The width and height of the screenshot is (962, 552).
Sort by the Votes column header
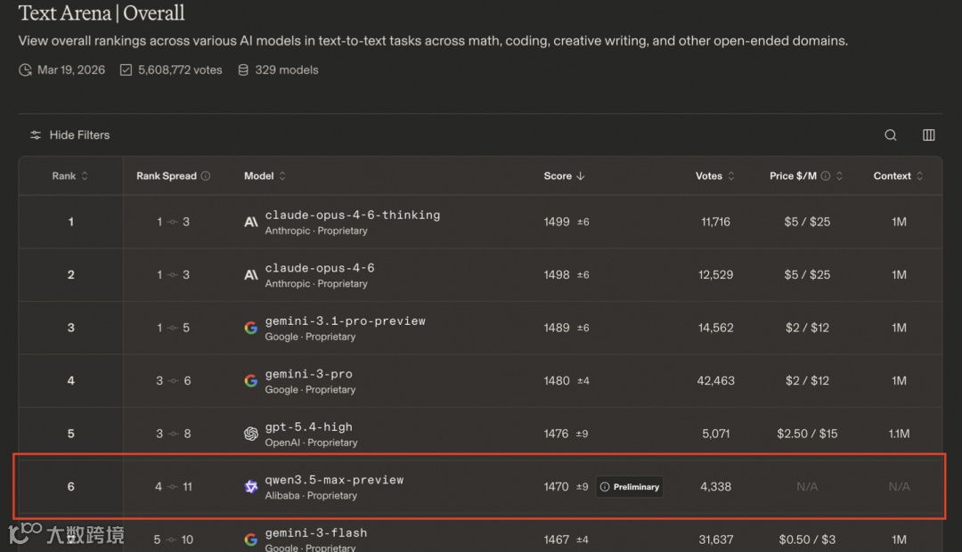(x=714, y=176)
